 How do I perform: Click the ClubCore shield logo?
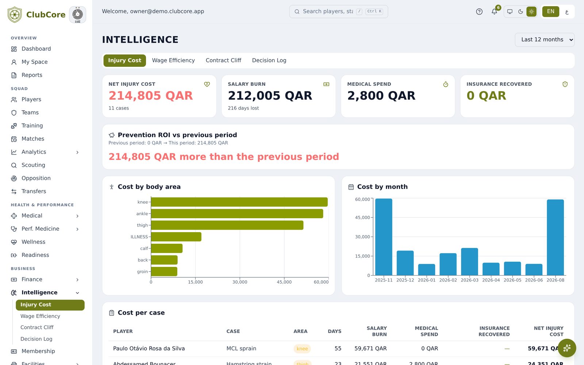point(15,15)
